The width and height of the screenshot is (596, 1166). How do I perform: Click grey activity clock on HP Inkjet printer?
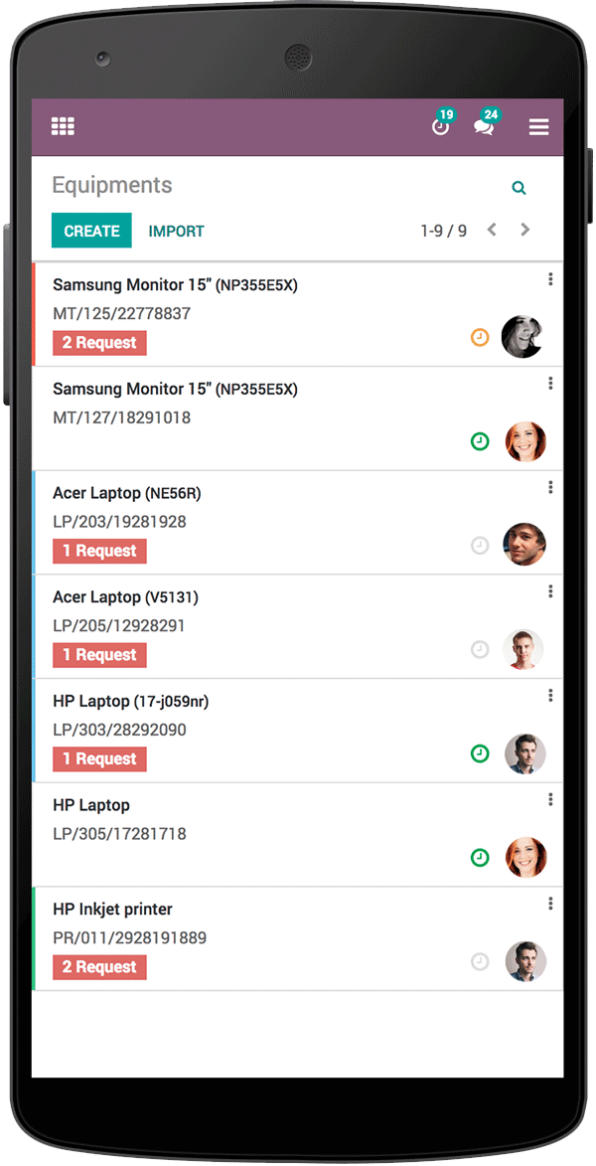[480, 962]
